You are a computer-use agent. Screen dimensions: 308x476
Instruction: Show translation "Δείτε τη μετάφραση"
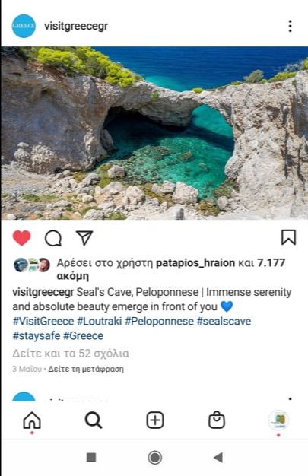[86, 369]
